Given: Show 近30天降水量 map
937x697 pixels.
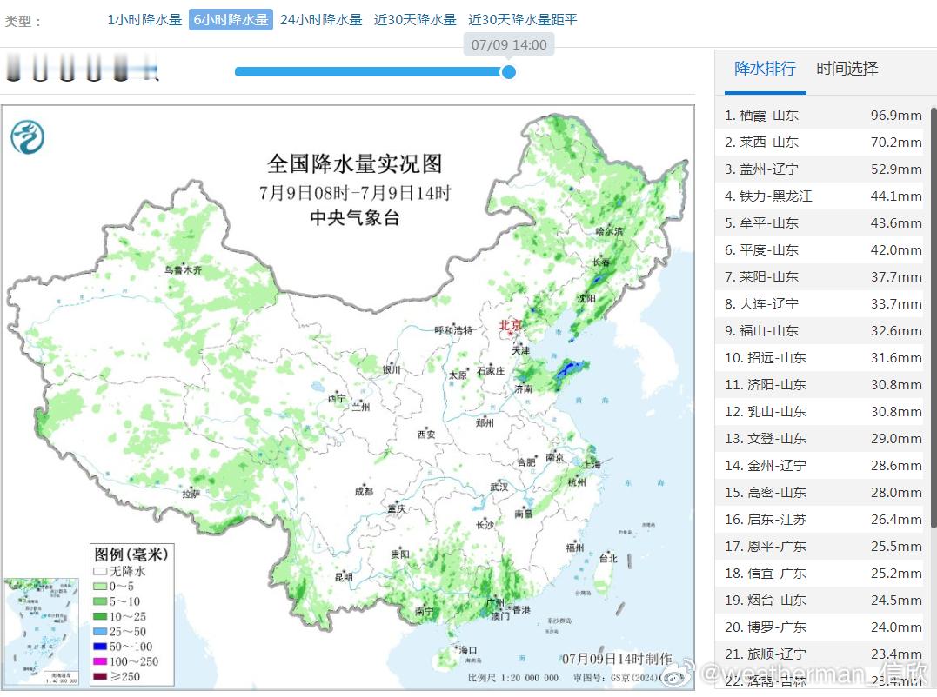Looking at the screenshot, I should pos(415,20).
